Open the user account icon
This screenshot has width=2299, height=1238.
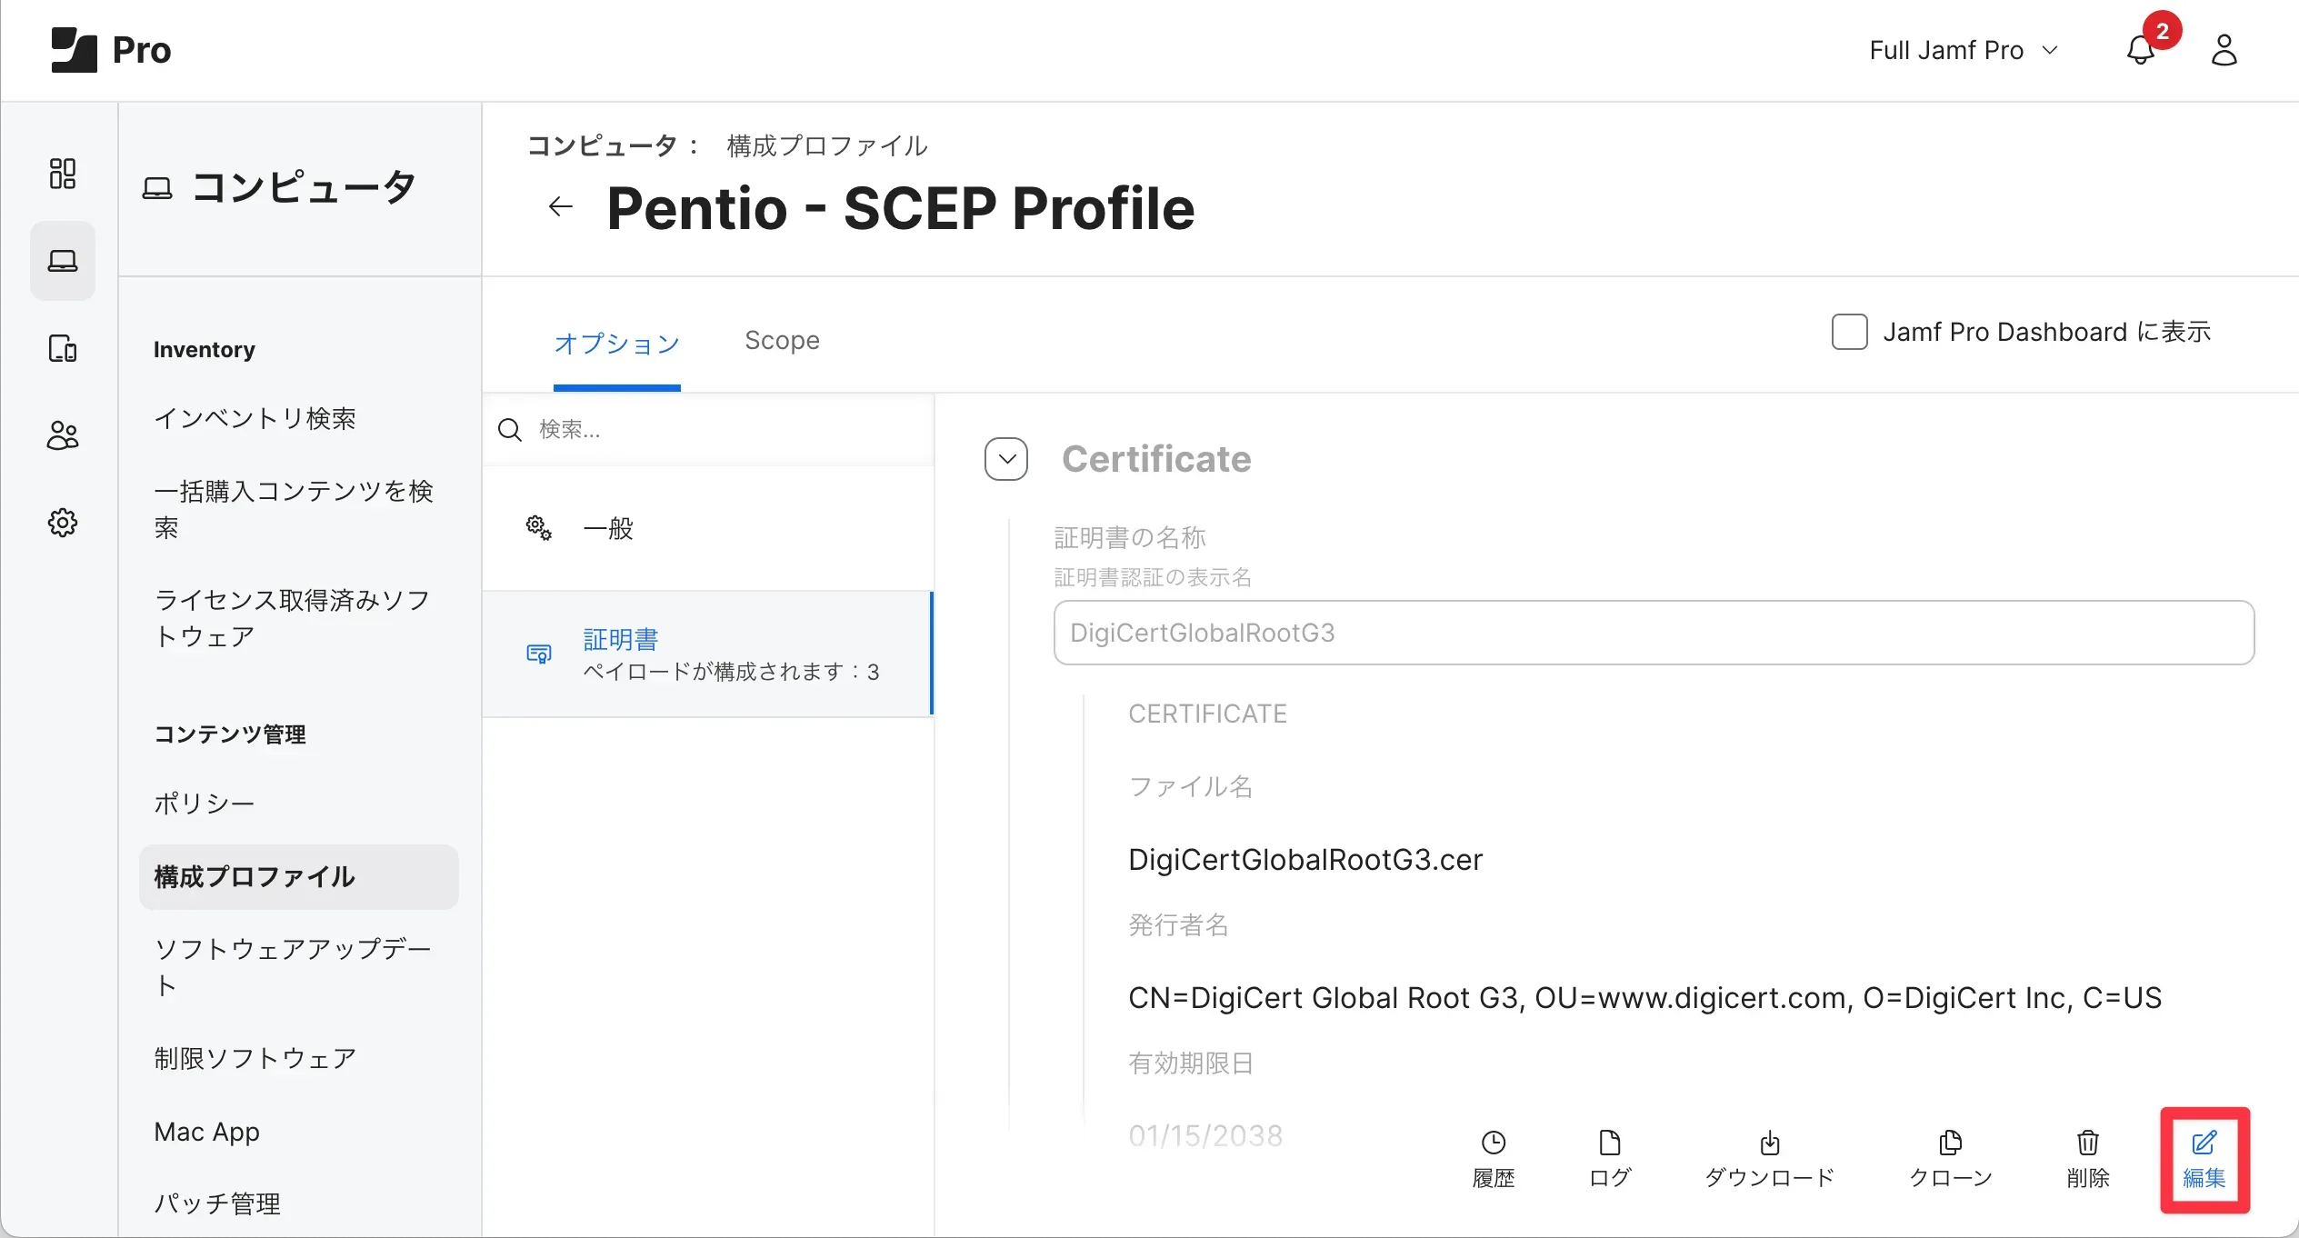[2224, 51]
